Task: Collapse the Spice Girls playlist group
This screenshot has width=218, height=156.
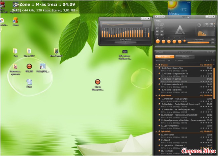Action: (x=156, y=131)
